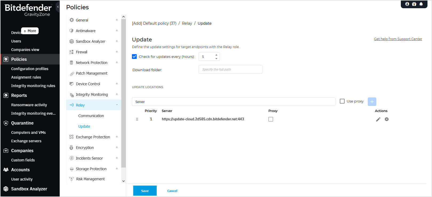This screenshot has width=432, height=197.
Task: Expand the Firewall section plus sign
Action: point(117,52)
